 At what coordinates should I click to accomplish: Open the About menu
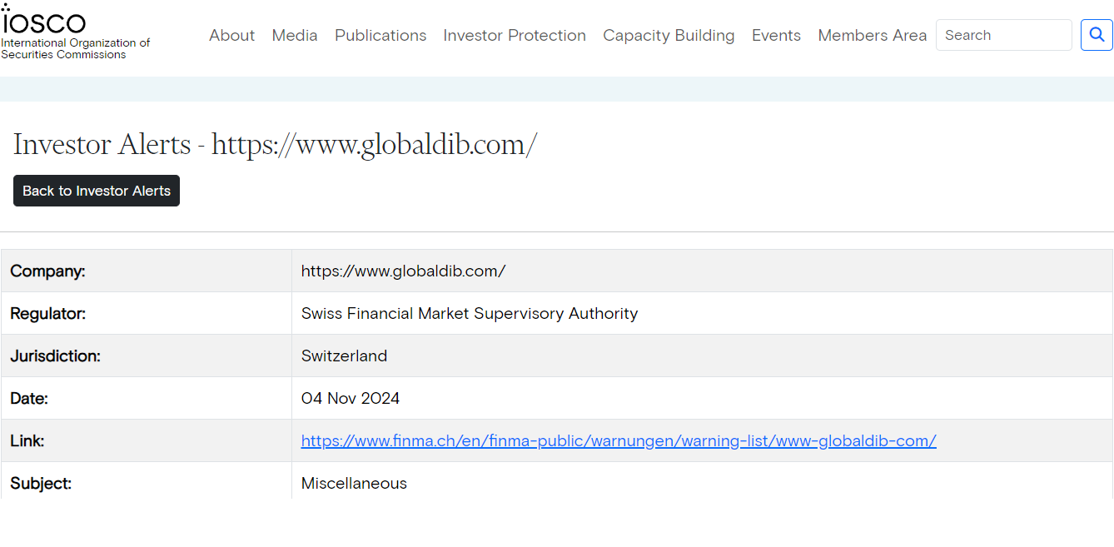(231, 35)
